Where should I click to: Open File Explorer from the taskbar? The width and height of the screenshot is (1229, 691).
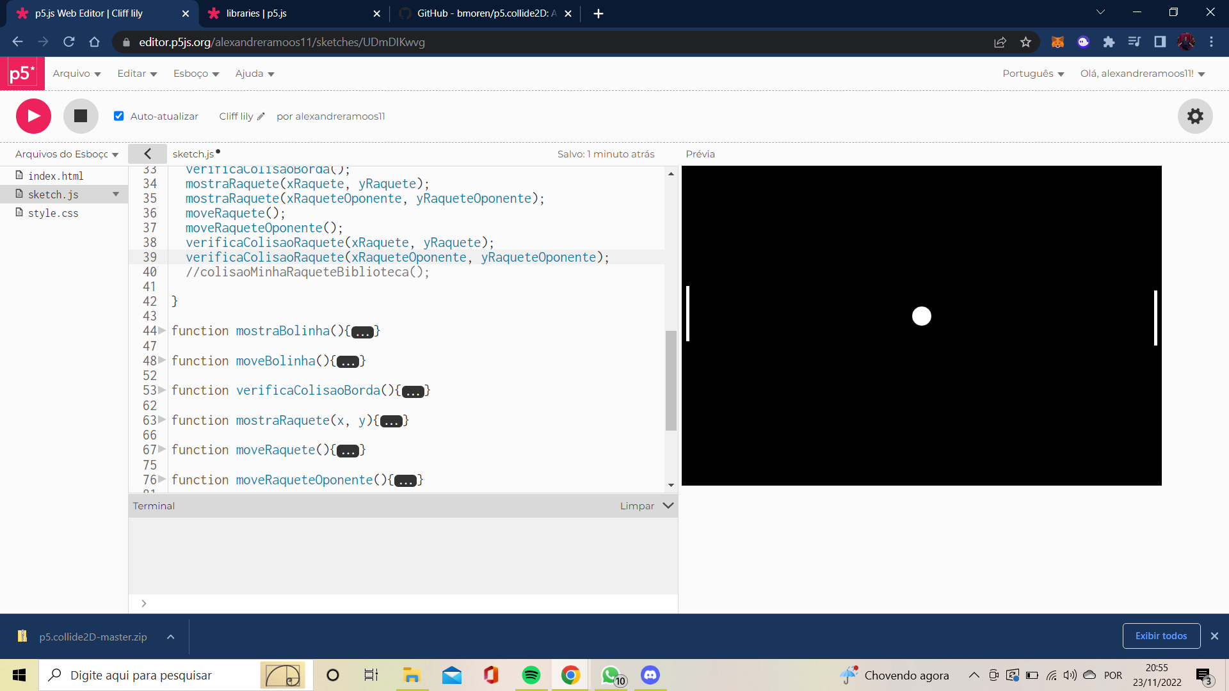412,675
